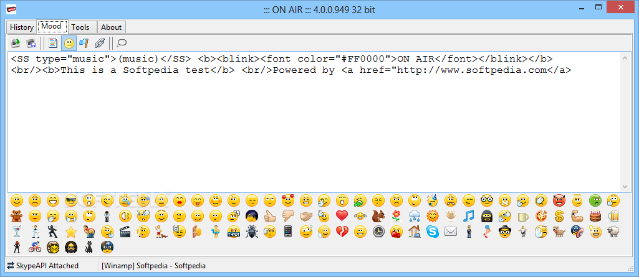Click the chain link toolbar icon
The width and height of the screenshot is (639, 277).
(100, 43)
